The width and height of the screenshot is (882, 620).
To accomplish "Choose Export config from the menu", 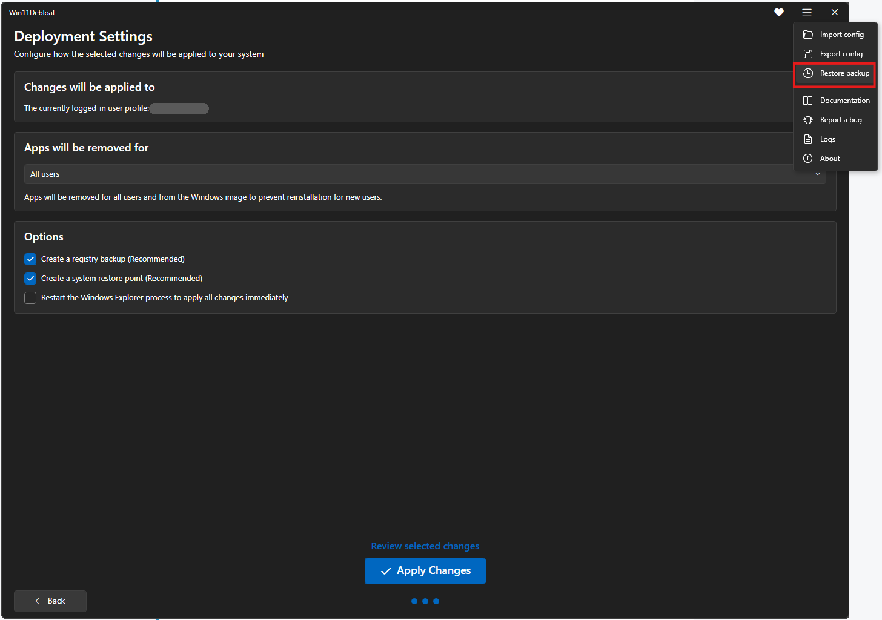I will point(835,54).
